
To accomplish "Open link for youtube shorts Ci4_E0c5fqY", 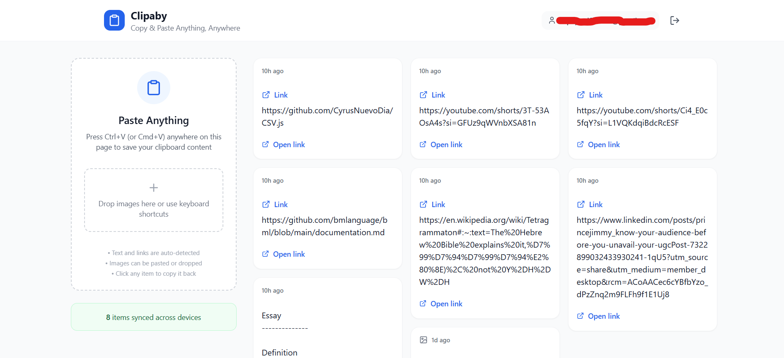I will point(598,144).
